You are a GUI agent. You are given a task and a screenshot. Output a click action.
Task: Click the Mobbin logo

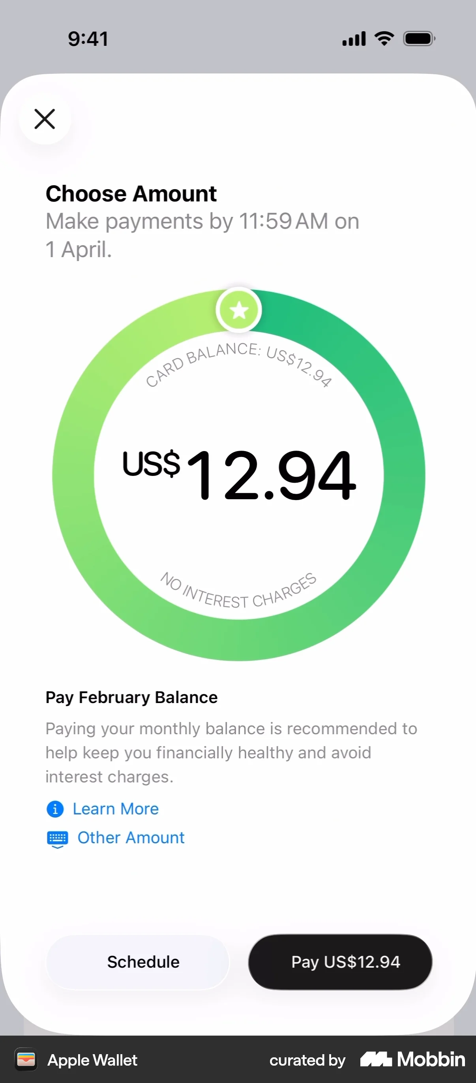[x=412, y=1059]
